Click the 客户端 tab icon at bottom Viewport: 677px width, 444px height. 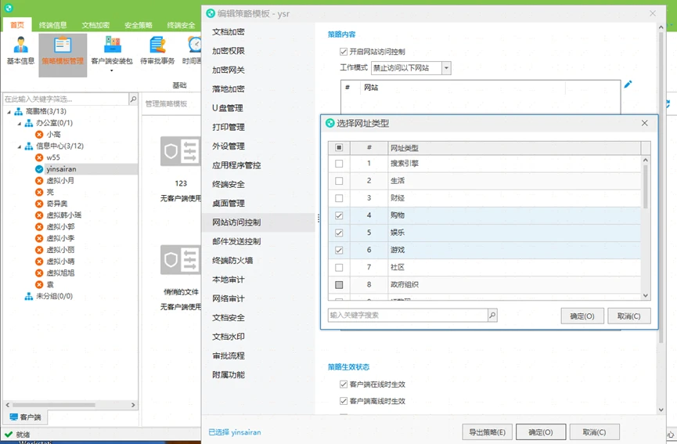coord(14,417)
